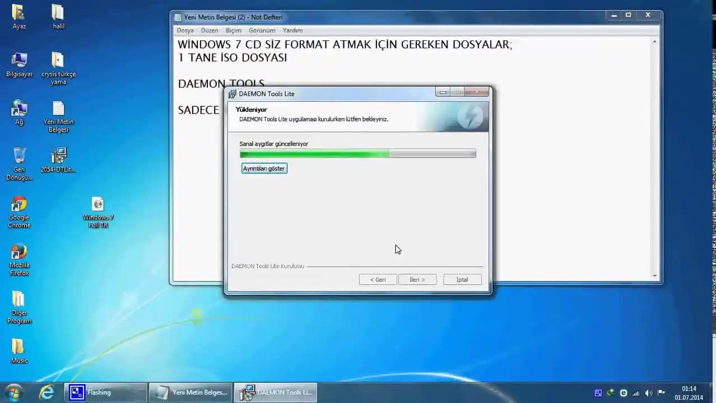Cancel installation with the İptal button
The image size is (716, 403).
coord(461,279)
